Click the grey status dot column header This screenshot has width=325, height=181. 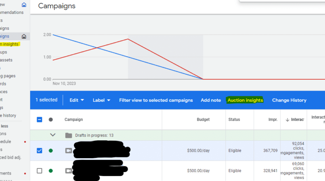click(51, 120)
